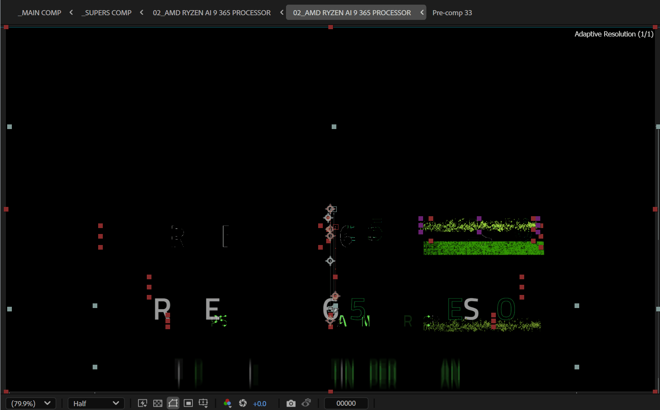Click the solid green noise bar layer
Viewport: 660px width, 410px height.
point(484,248)
